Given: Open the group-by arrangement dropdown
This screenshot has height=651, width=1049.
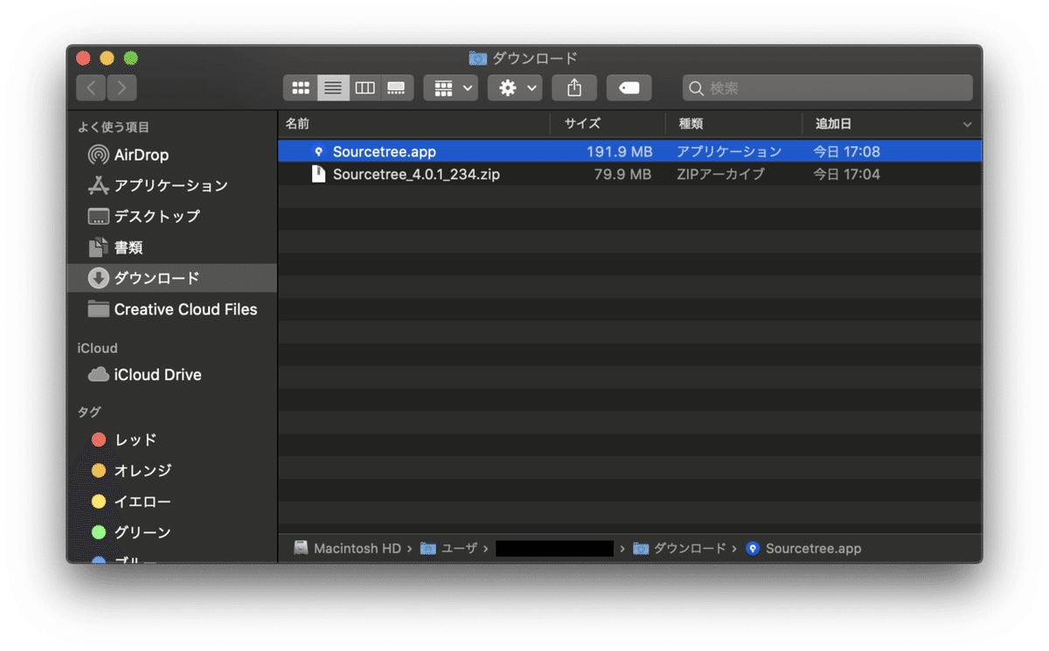Looking at the screenshot, I should click(451, 88).
